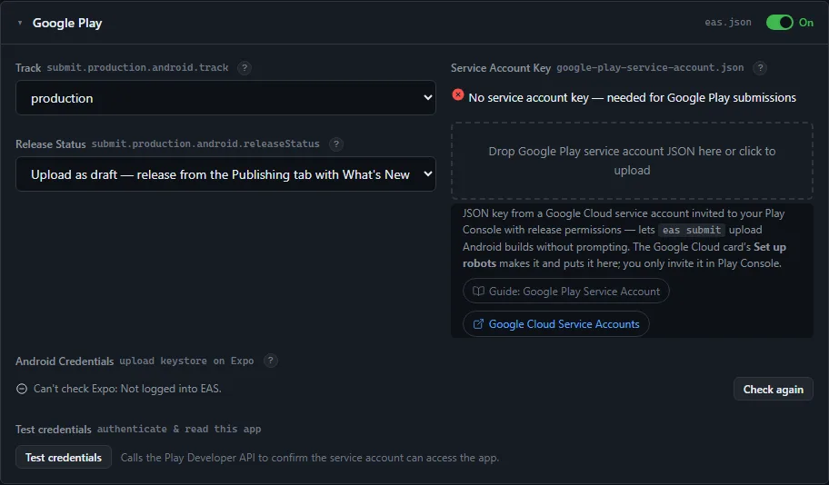Open the Track production dropdown
Image resolution: width=829 pixels, height=485 pixels.
click(225, 98)
